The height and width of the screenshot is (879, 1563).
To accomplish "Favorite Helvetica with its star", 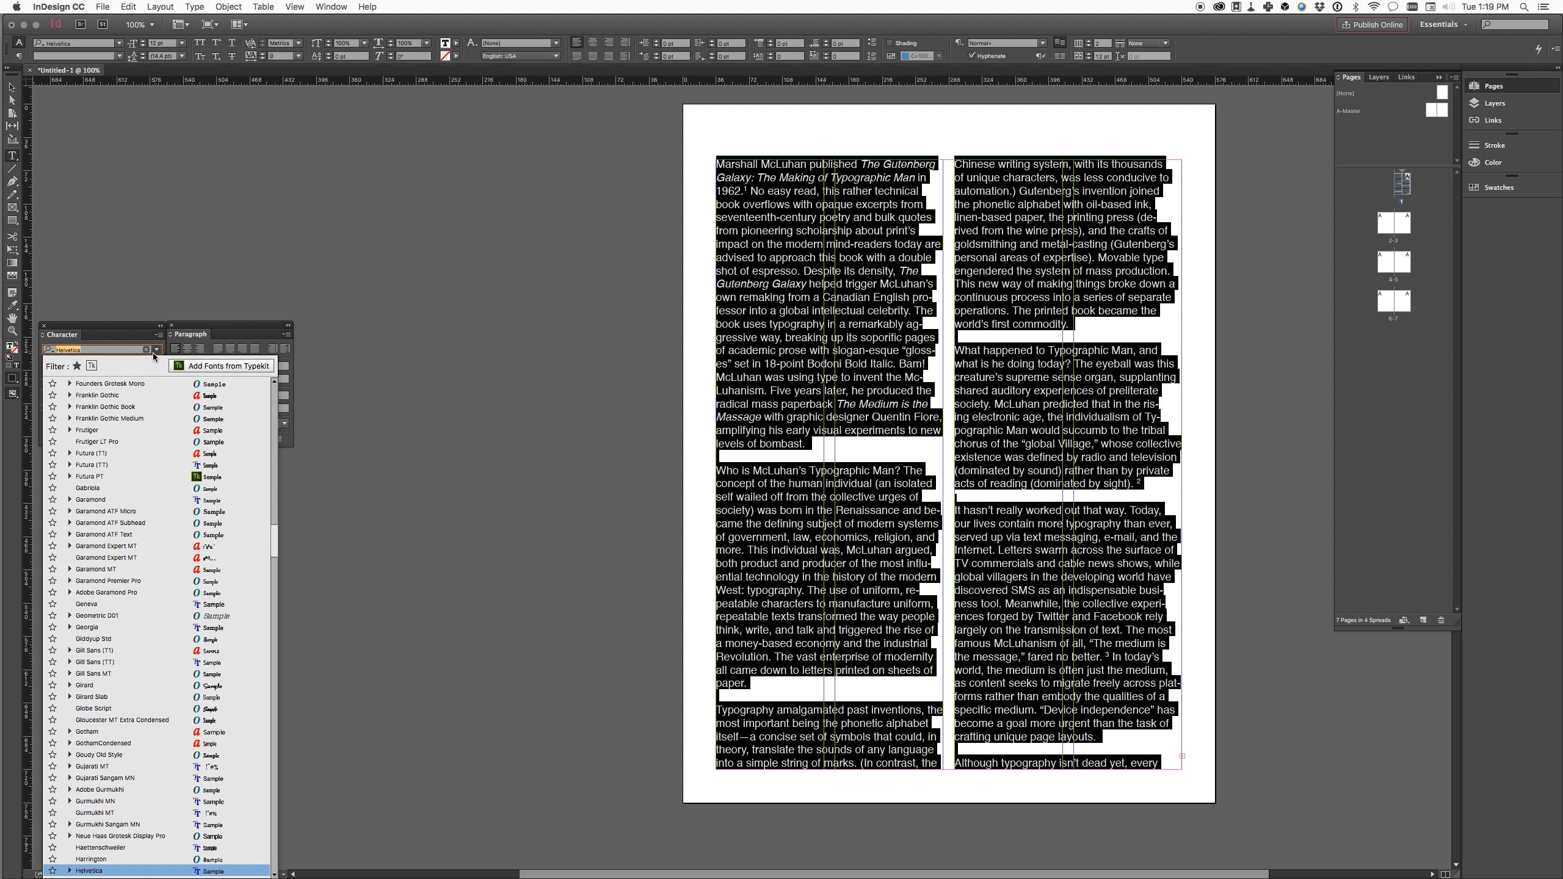I will click(x=53, y=870).
